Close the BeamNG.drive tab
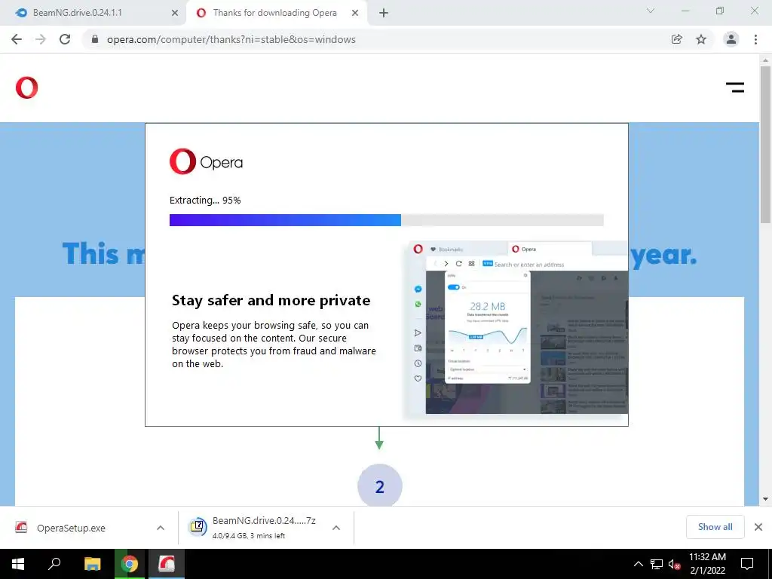Screen dimensions: 772x579 click(x=174, y=13)
